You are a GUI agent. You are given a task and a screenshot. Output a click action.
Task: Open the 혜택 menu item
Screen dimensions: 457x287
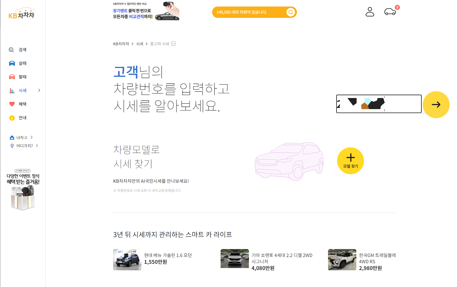click(x=23, y=104)
